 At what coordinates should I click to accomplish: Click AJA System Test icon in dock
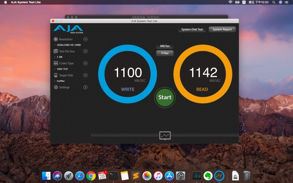[x=219, y=176]
